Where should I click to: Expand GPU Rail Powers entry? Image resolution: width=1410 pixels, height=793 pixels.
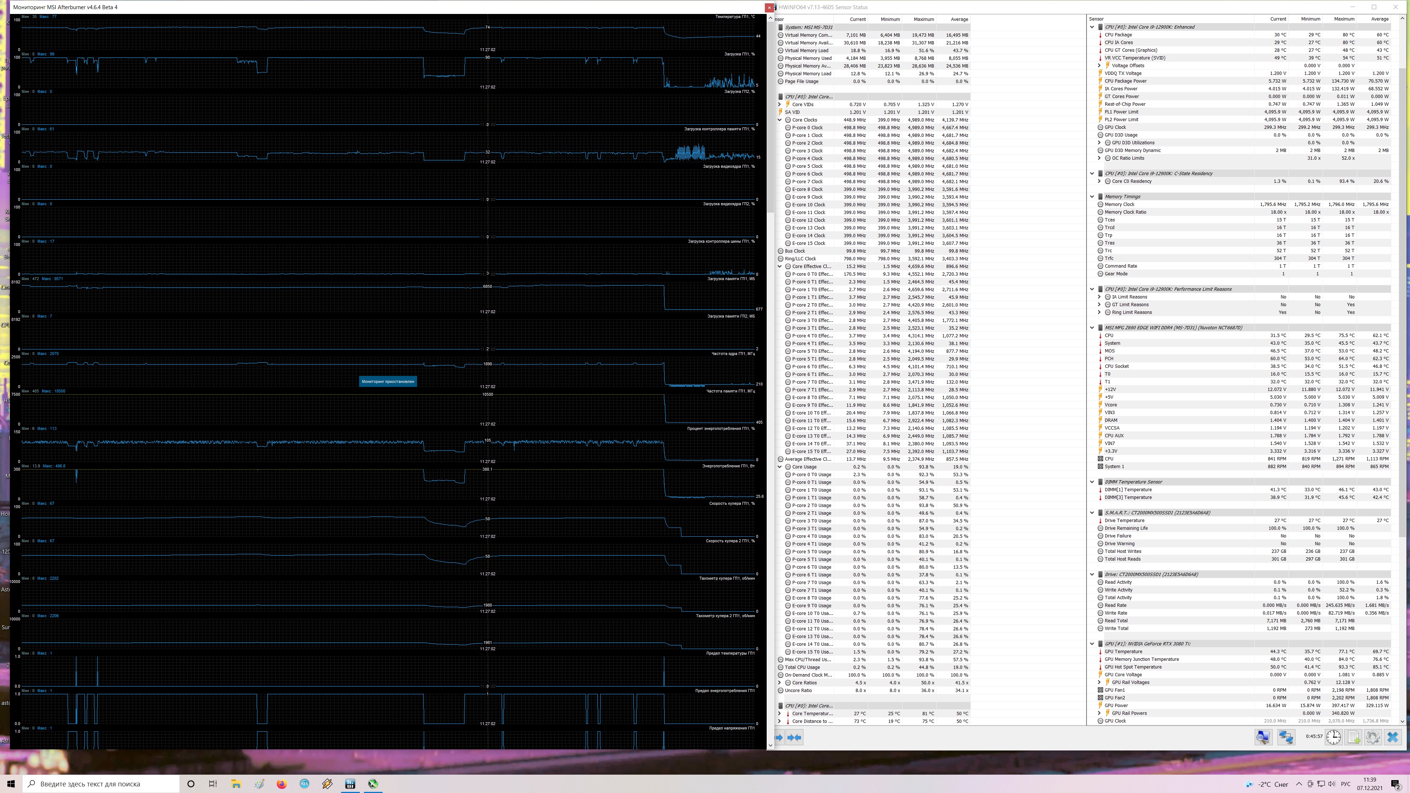click(x=1099, y=713)
